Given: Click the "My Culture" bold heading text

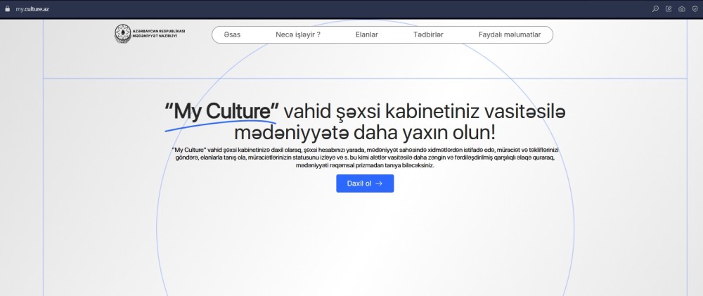Looking at the screenshot, I should click(x=222, y=111).
